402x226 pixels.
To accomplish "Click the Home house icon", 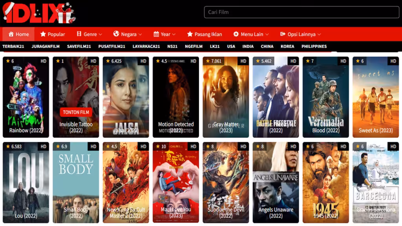I will (11, 34).
